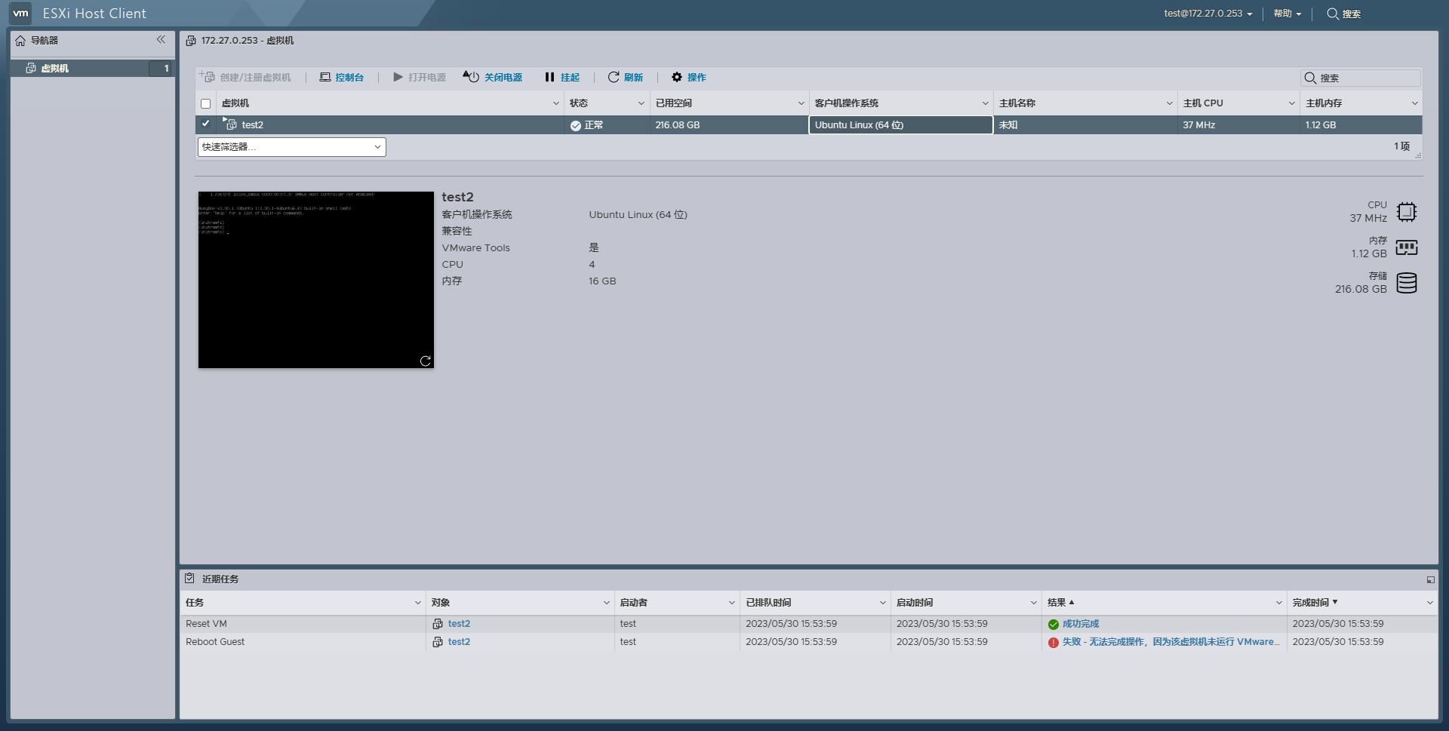Click the Suspend (挂起) pause icon
The image size is (1449, 731).
click(549, 77)
